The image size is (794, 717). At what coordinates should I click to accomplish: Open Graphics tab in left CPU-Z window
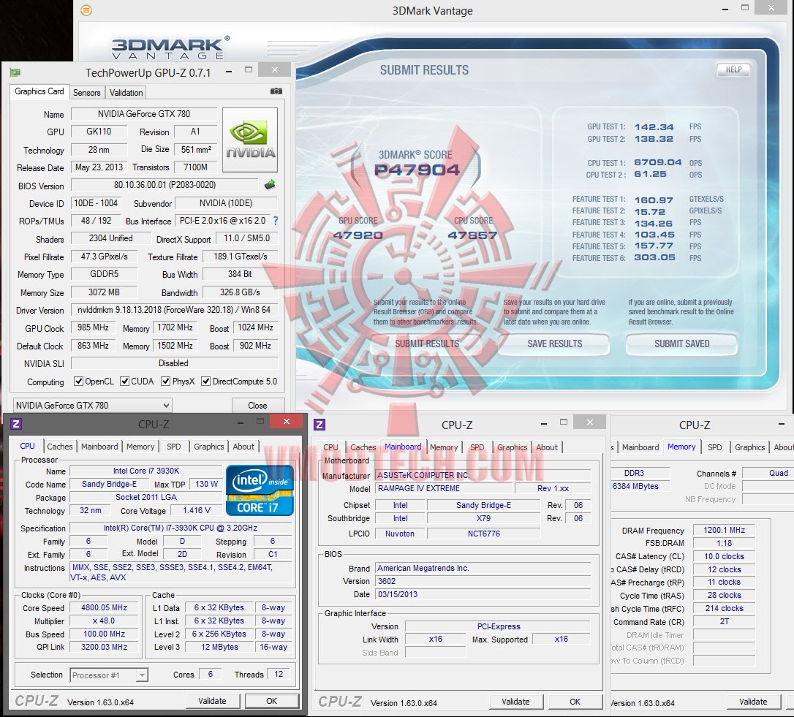[208, 447]
